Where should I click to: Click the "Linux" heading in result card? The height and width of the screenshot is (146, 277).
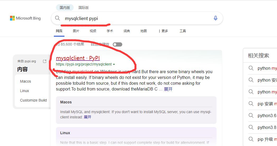pos(65,133)
